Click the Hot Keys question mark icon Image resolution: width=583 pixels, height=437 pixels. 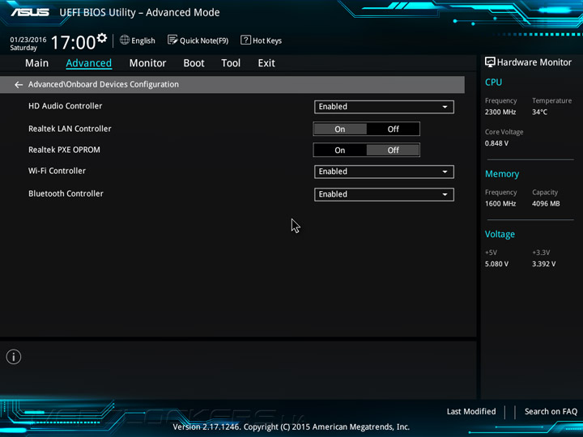(x=246, y=40)
